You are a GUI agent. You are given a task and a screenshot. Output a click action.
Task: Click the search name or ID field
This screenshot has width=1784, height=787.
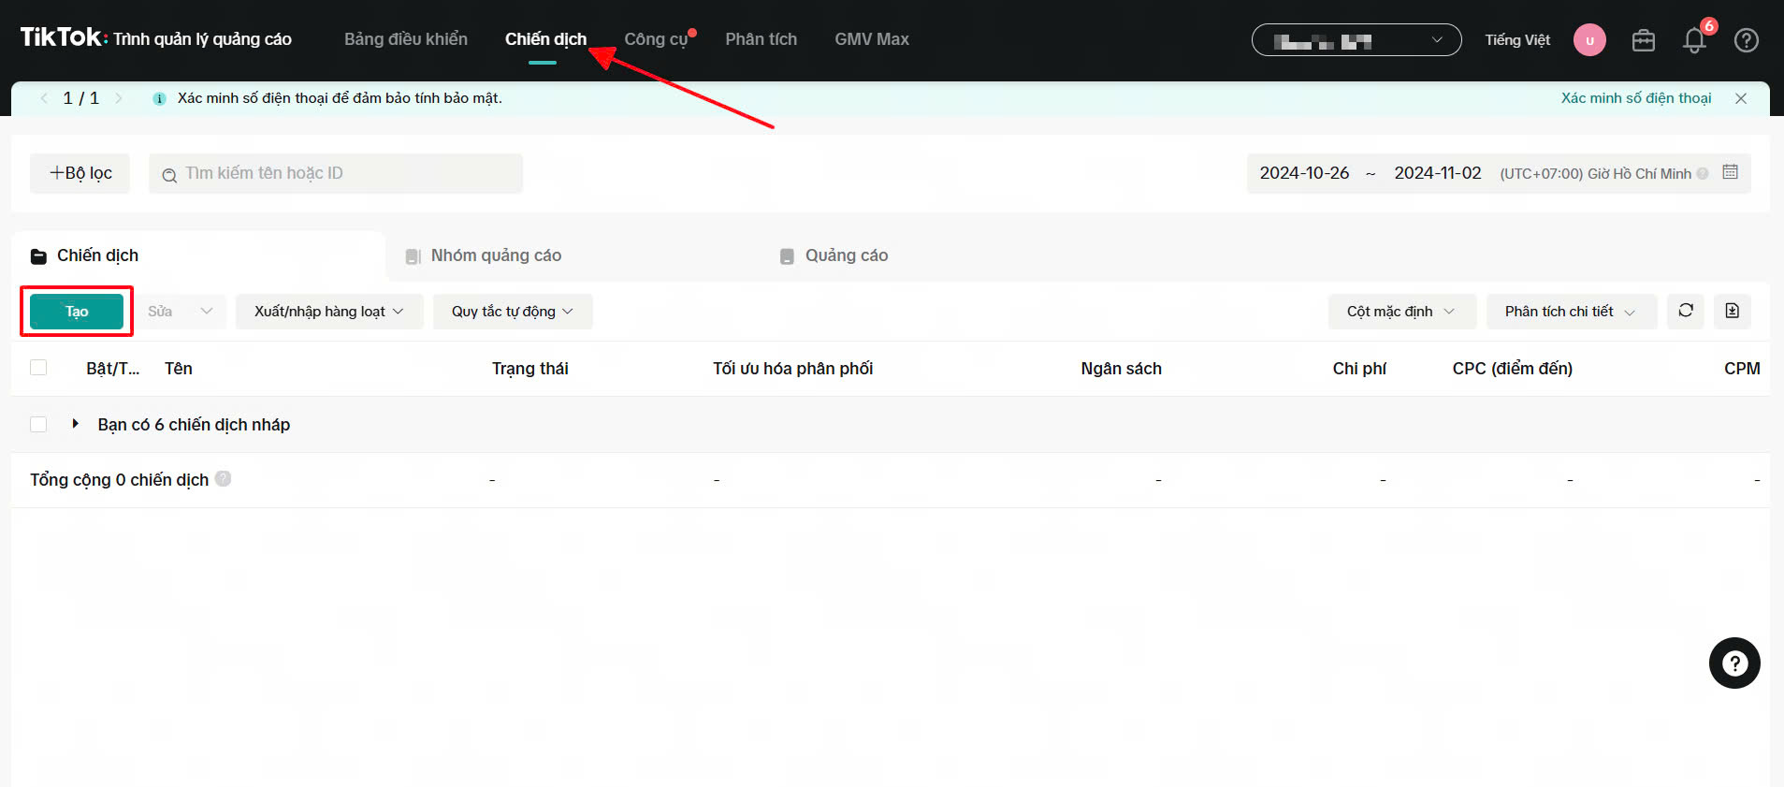[336, 173]
